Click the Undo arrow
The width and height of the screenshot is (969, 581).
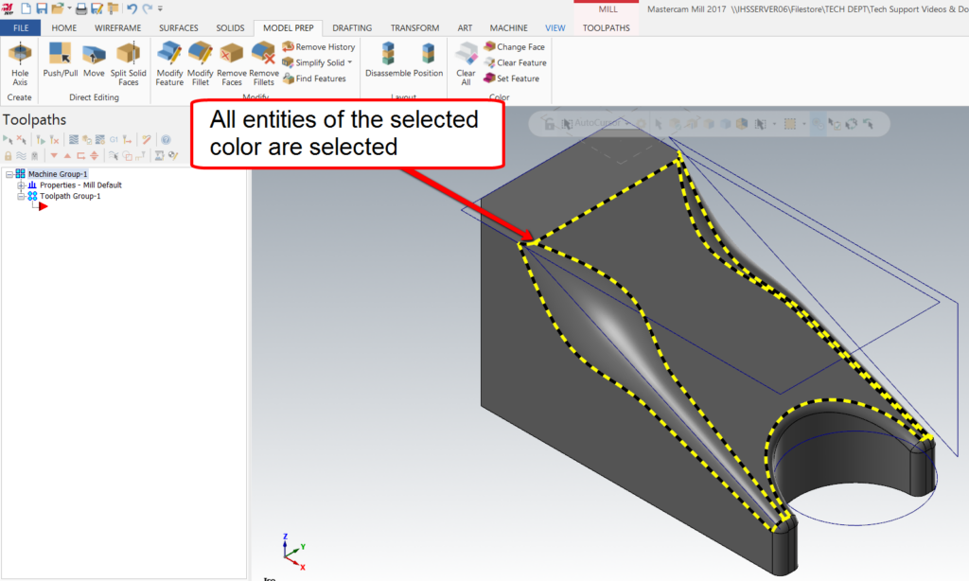132,8
